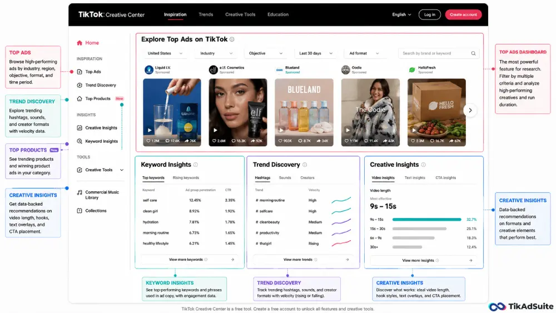
Task: Click the #thatgirl trend row
Action: pyautogui.click(x=303, y=244)
